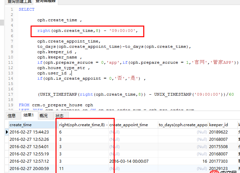Screen dimensions: 240x173
Task: Click line number 8 in the gutter
Action: pyautogui.click(x=12, y=46)
